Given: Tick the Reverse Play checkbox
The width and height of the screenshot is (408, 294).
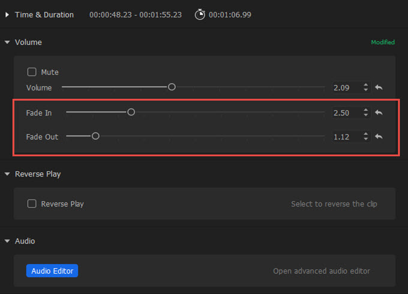Looking at the screenshot, I should 32,204.
